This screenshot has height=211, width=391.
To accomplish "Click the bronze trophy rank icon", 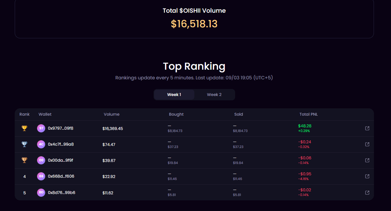I will (x=24, y=160).
